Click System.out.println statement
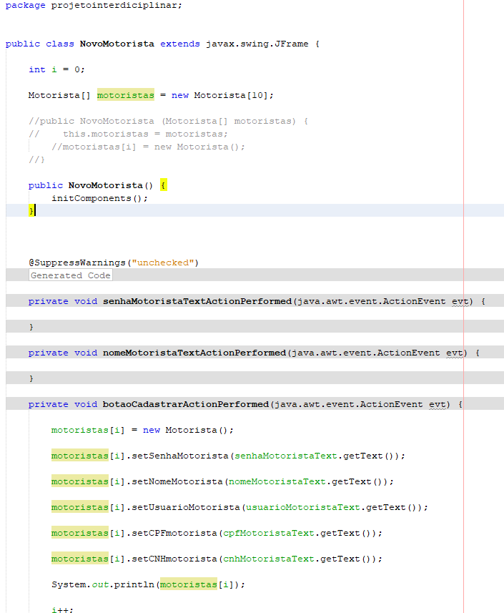 [x=148, y=584]
